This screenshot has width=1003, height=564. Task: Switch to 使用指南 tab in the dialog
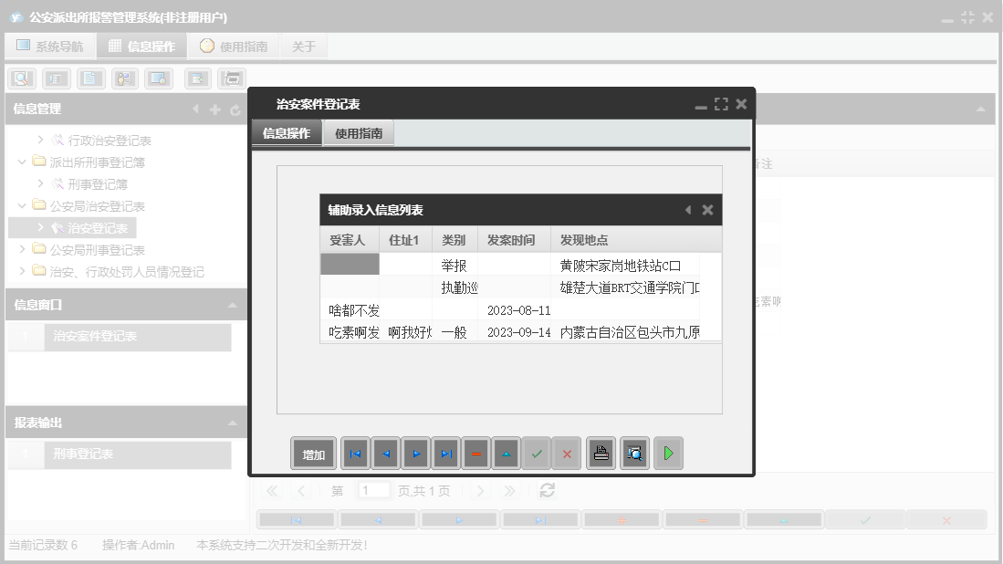(359, 133)
